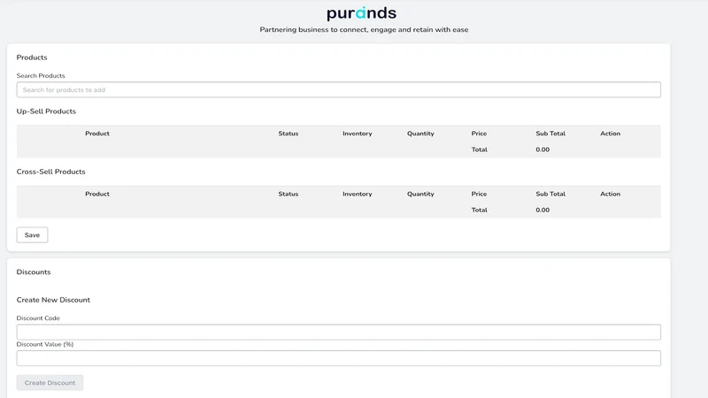Click Cross-Sell Total value 0.00
This screenshot has height=398, width=708.
point(543,210)
